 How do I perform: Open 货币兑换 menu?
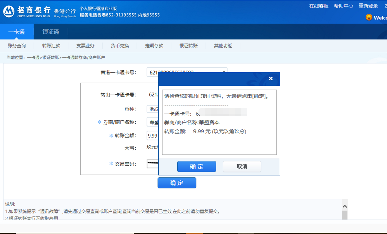click(x=120, y=46)
